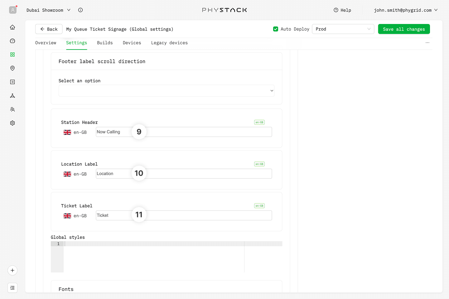This screenshot has height=299, width=449.
Task: Click the dashboard gauge sidebar icon
Action: (x=12, y=41)
